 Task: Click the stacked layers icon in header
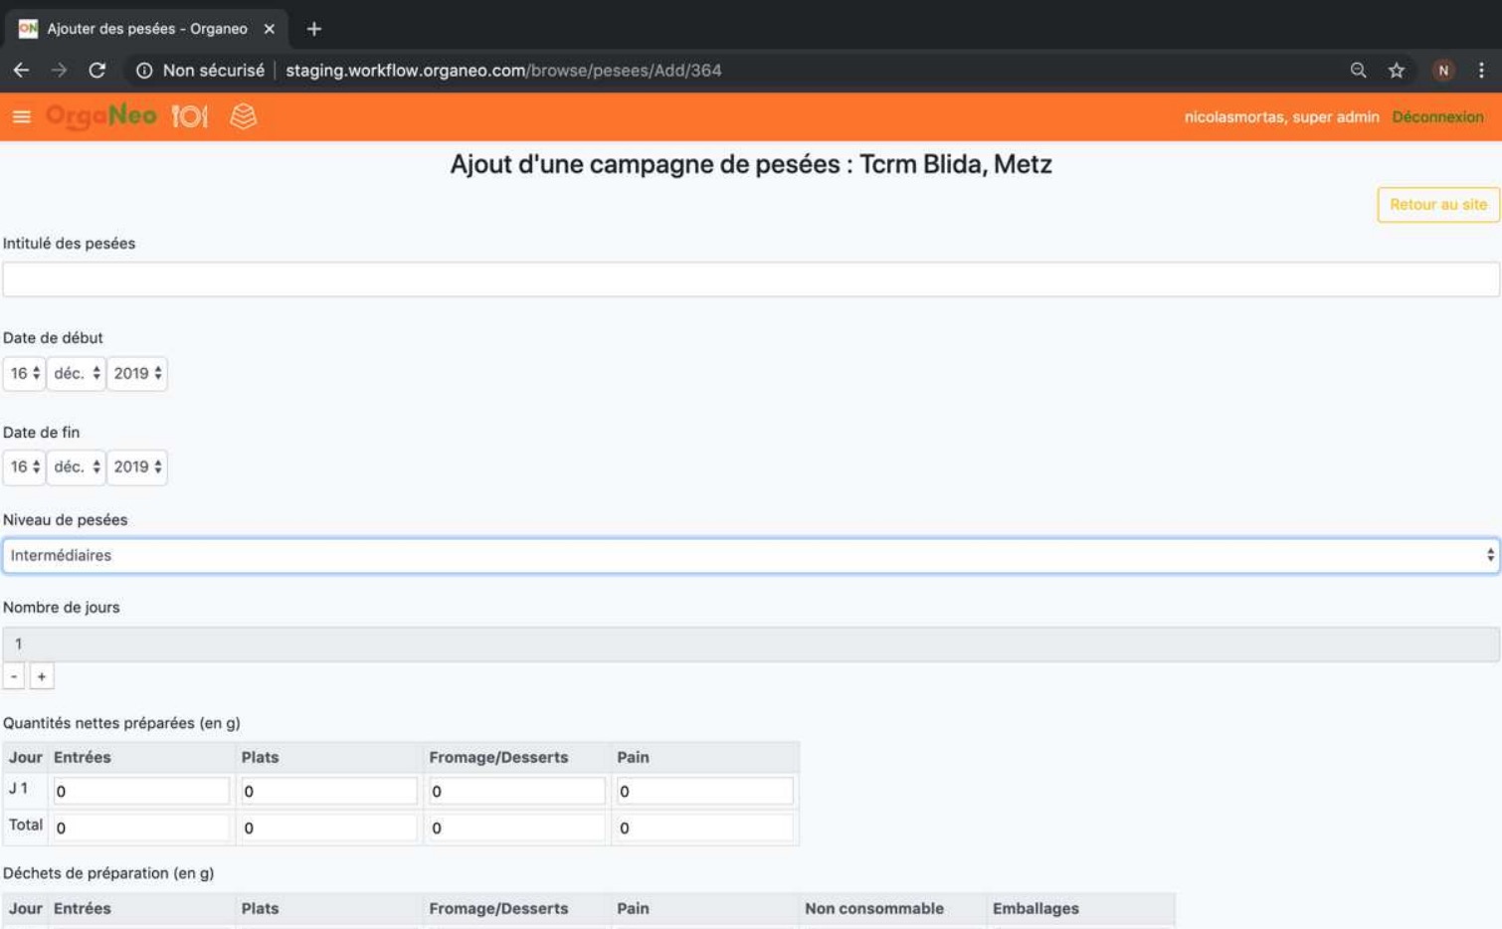(x=243, y=116)
